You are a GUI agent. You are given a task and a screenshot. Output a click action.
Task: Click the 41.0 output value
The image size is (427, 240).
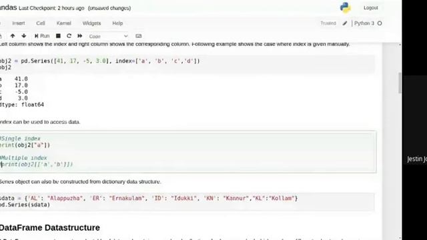tap(21, 79)
